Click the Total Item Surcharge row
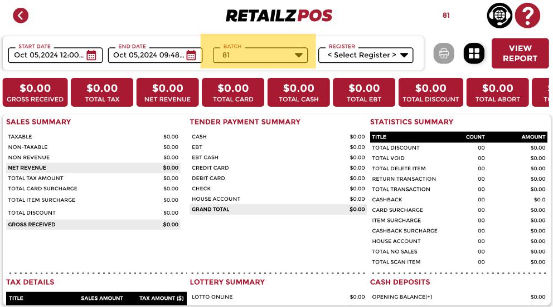The image size is (553, 307). [93, 200]
